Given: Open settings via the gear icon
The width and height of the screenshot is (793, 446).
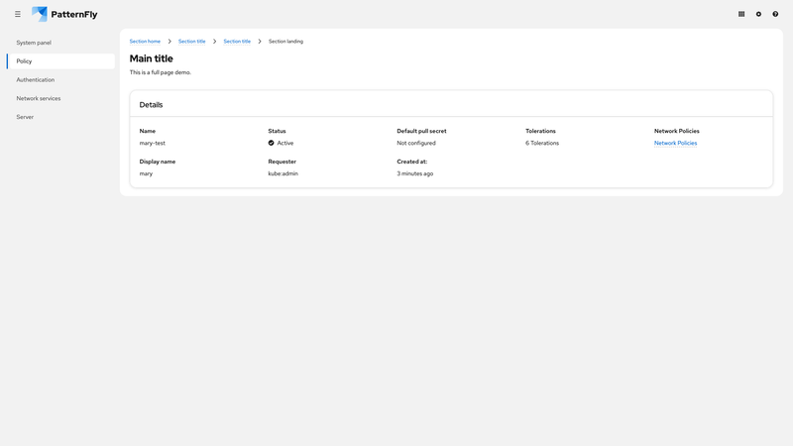Looking at the screenshot, I should (x=758, y=14).
